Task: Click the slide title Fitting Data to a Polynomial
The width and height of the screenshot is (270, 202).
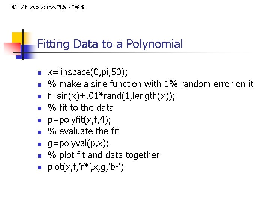Action: coord(109,44)
